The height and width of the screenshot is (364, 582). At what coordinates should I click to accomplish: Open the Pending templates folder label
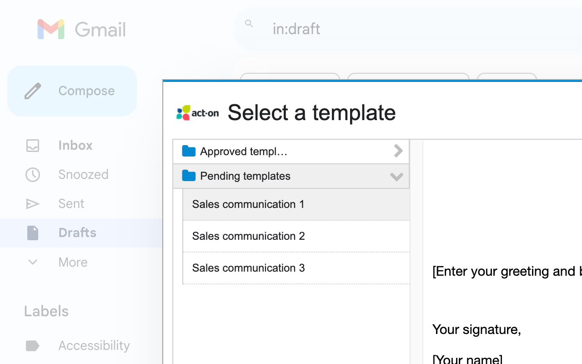(x=245, y=176)
